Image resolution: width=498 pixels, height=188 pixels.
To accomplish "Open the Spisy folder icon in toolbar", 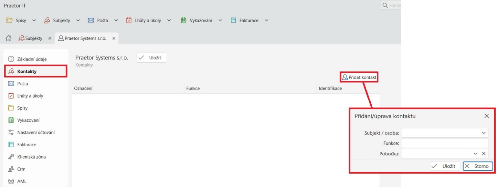I will pyautogui.click(x=10, y=21).
